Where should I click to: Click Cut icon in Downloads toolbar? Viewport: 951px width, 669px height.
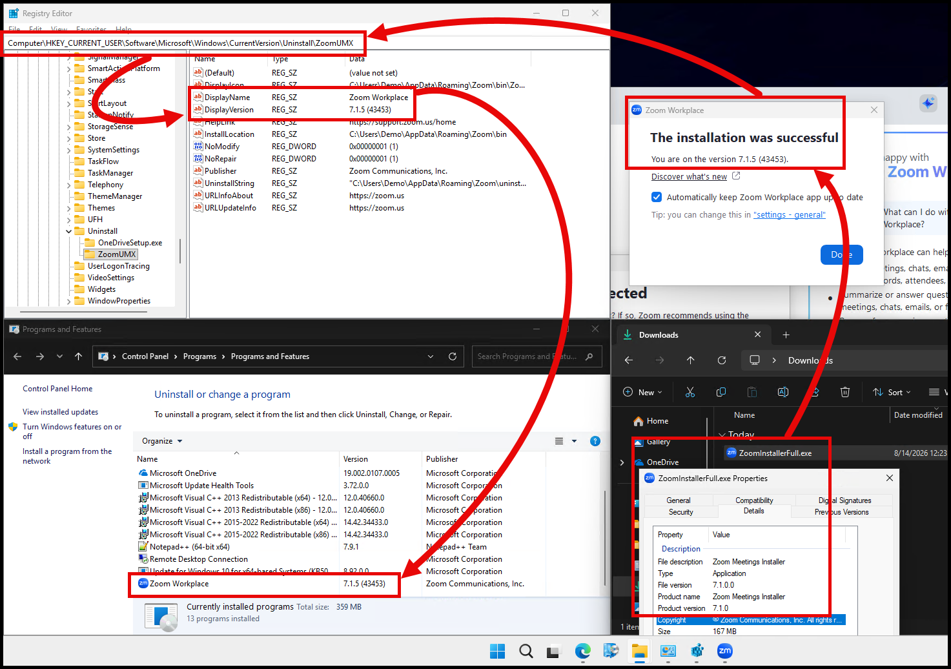[690, 392]
